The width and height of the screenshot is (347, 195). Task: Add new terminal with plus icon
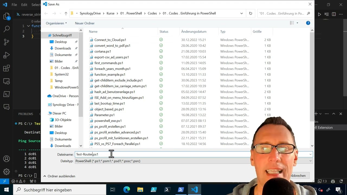click(x=316, y=114)
